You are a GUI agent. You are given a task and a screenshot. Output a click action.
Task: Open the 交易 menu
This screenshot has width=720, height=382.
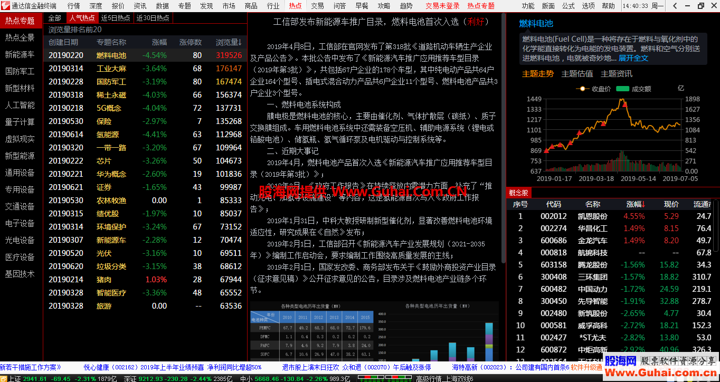point(318,6)
